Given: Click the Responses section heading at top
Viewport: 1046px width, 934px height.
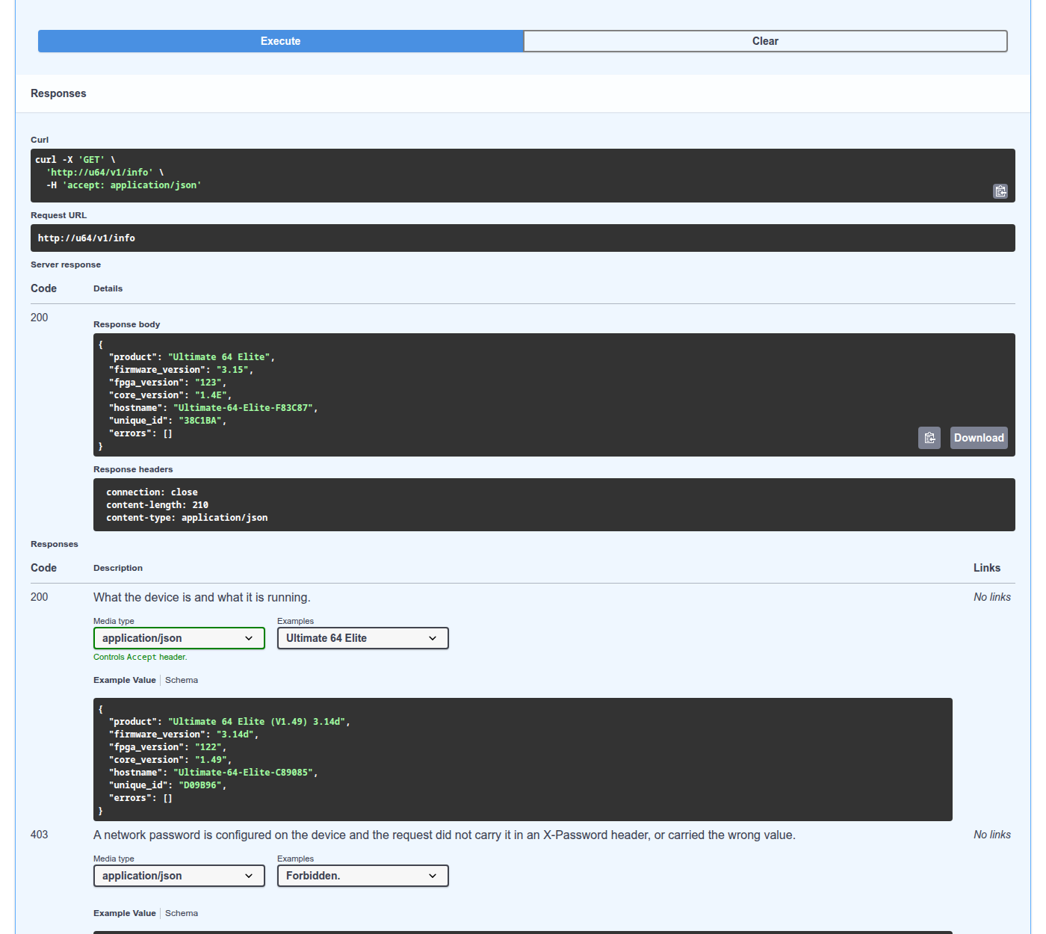Looking at the screenshot, I should pos(58,93).
